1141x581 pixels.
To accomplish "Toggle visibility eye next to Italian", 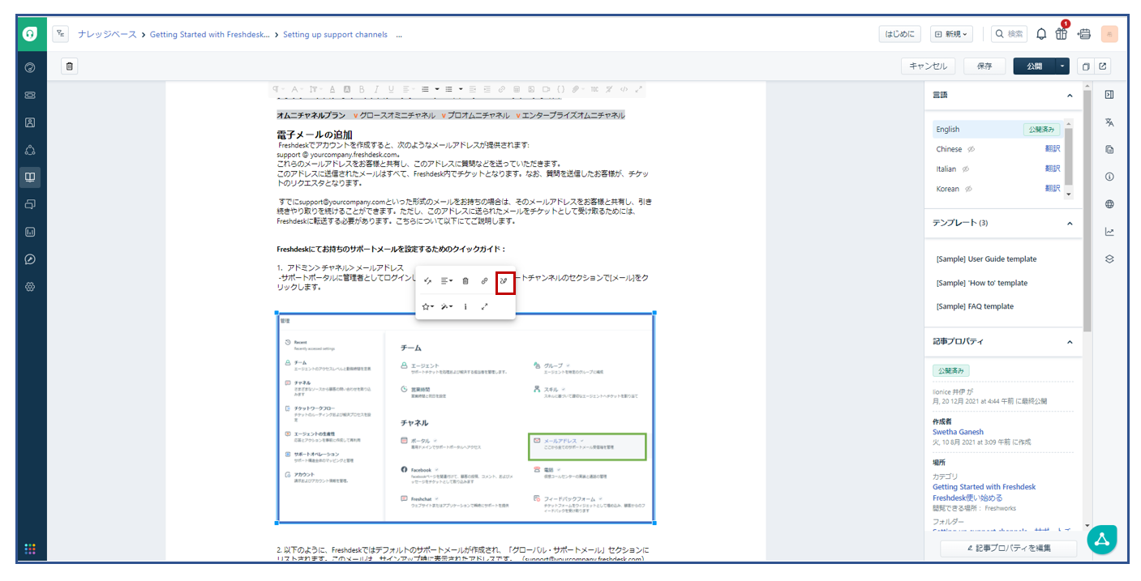I will [966, 169].
